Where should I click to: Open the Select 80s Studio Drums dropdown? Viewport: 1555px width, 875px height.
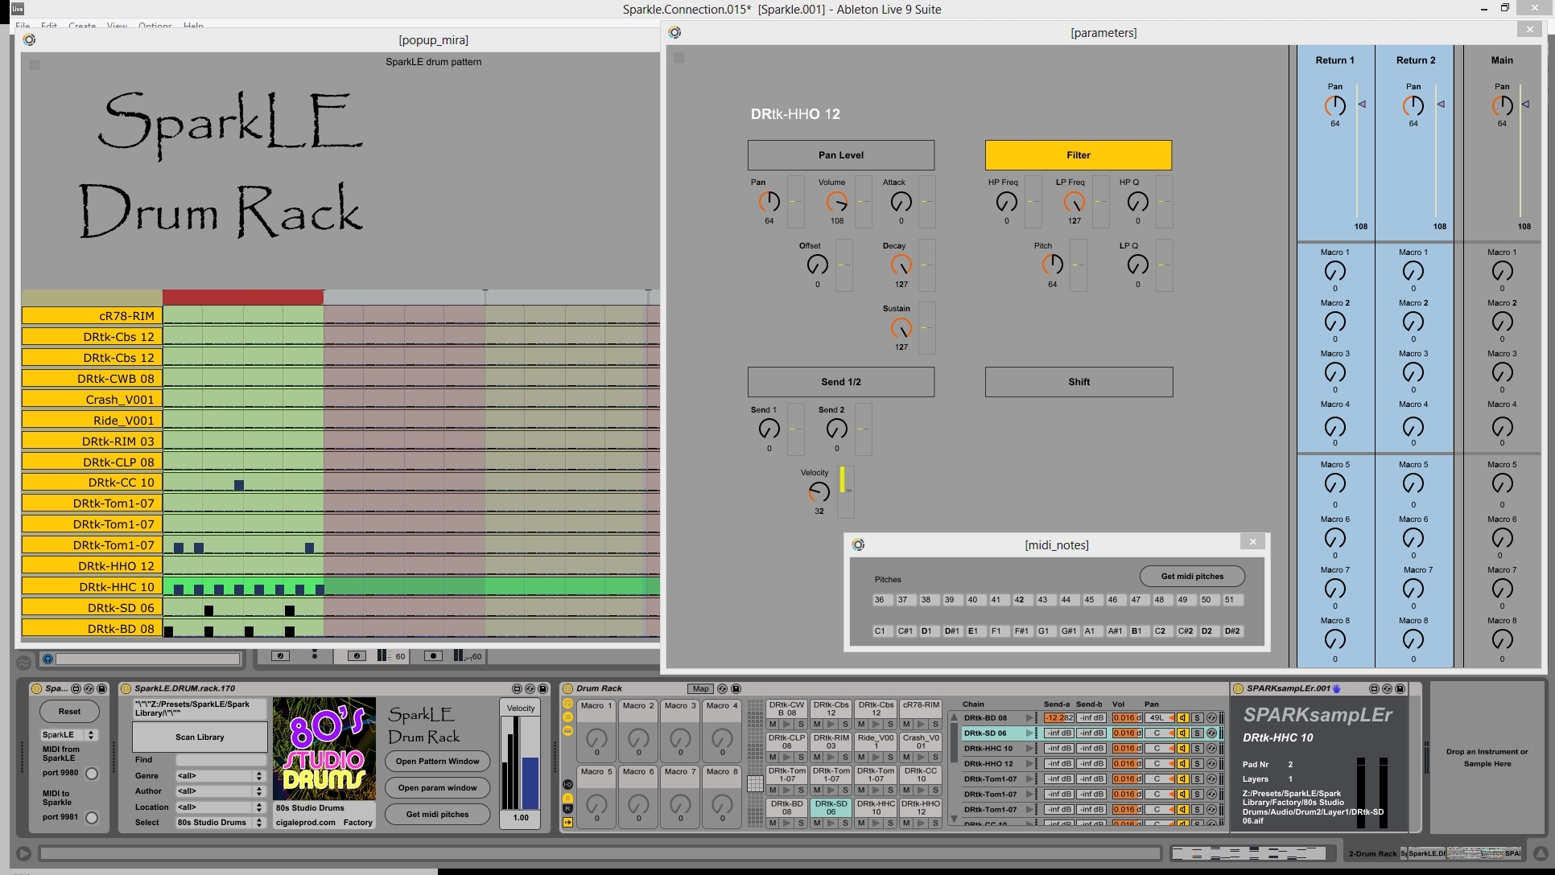220,823
